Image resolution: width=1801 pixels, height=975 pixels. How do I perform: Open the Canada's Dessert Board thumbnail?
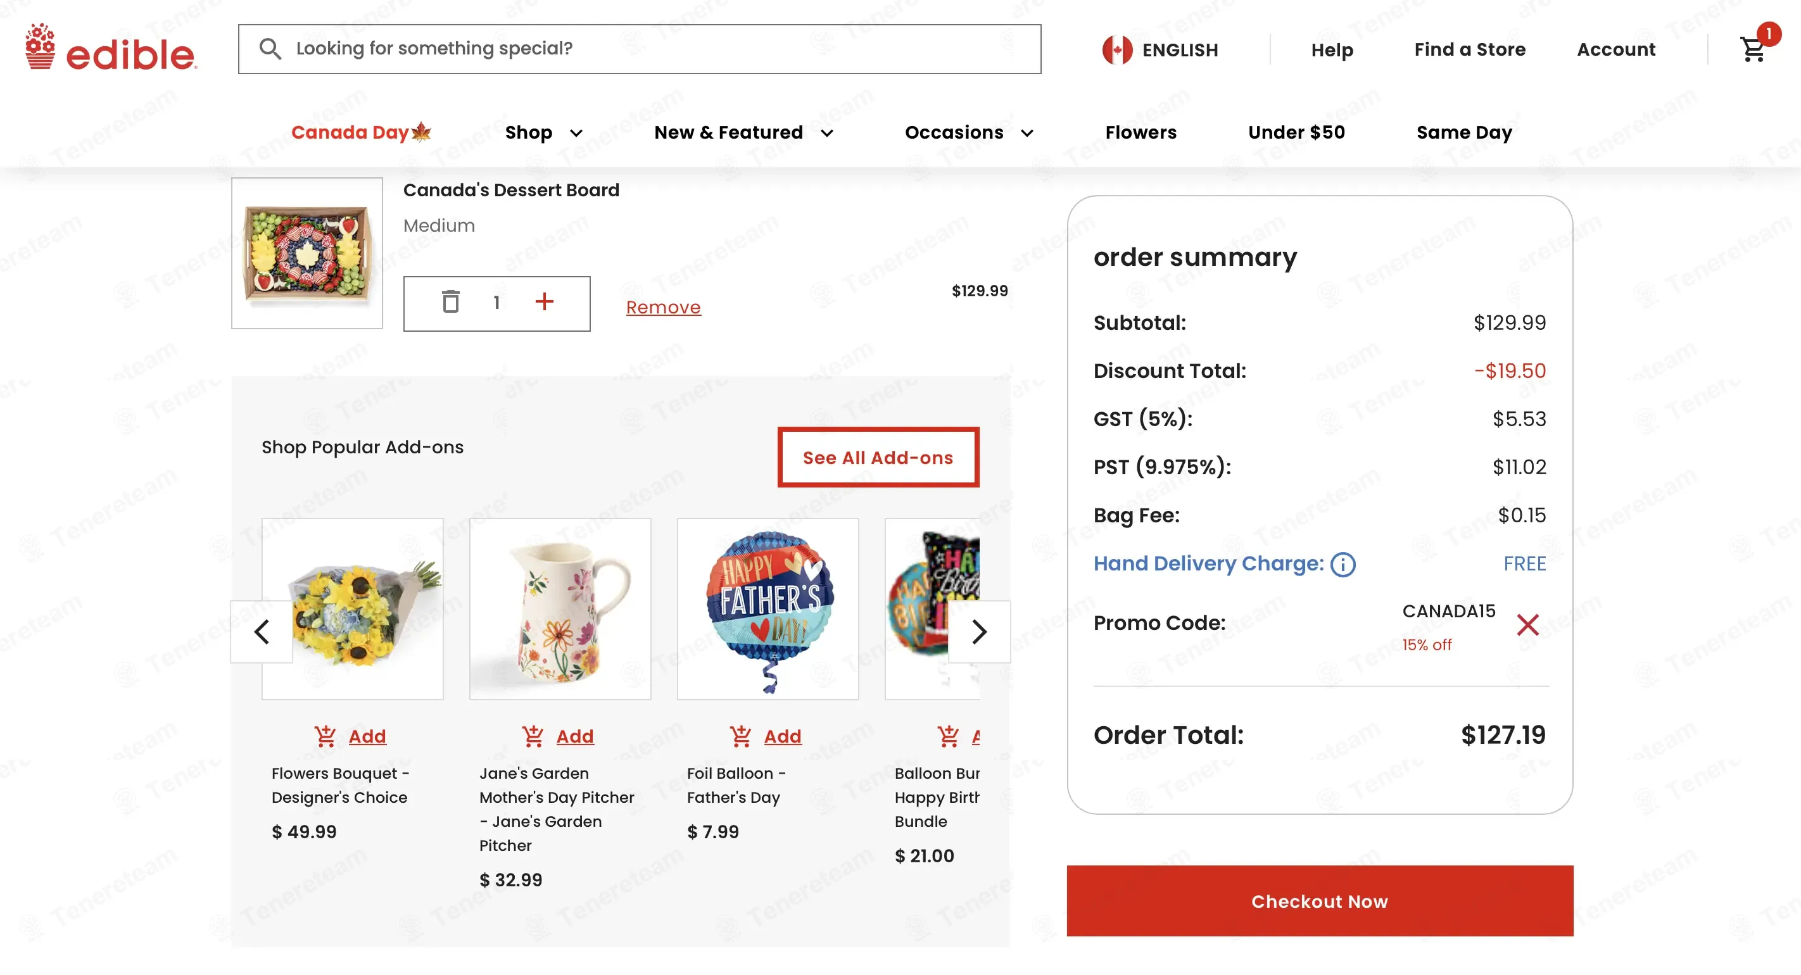(307, 253)
